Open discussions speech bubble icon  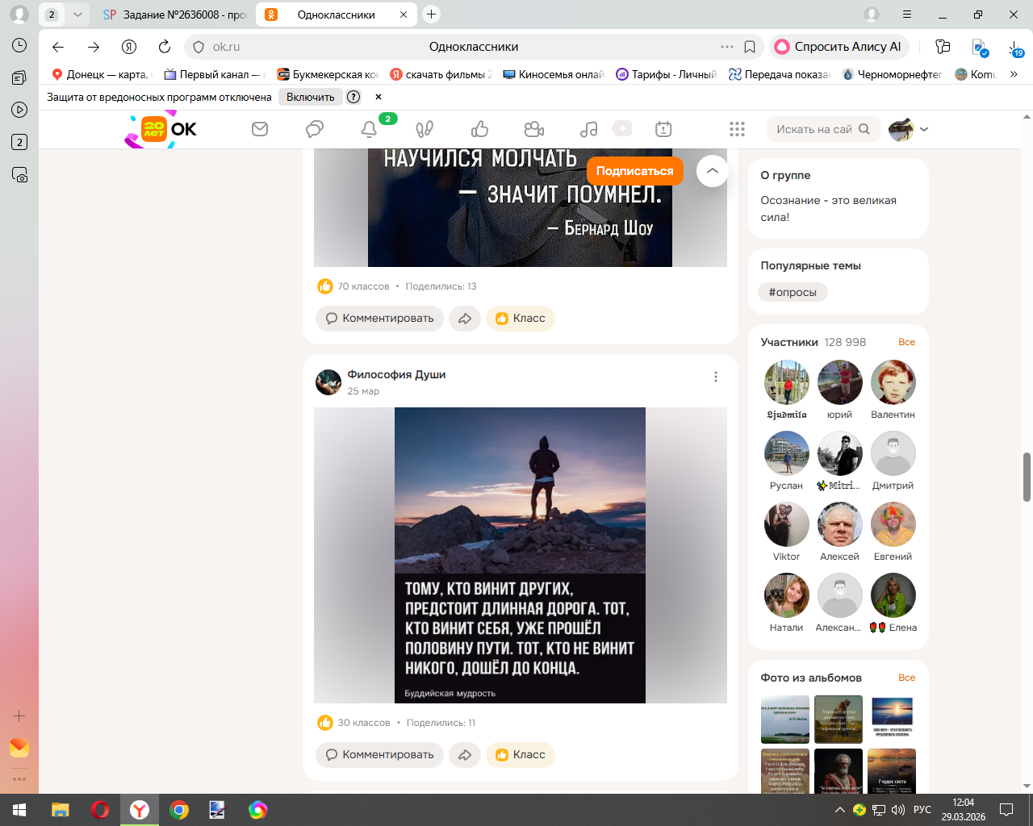coord(315,129)
